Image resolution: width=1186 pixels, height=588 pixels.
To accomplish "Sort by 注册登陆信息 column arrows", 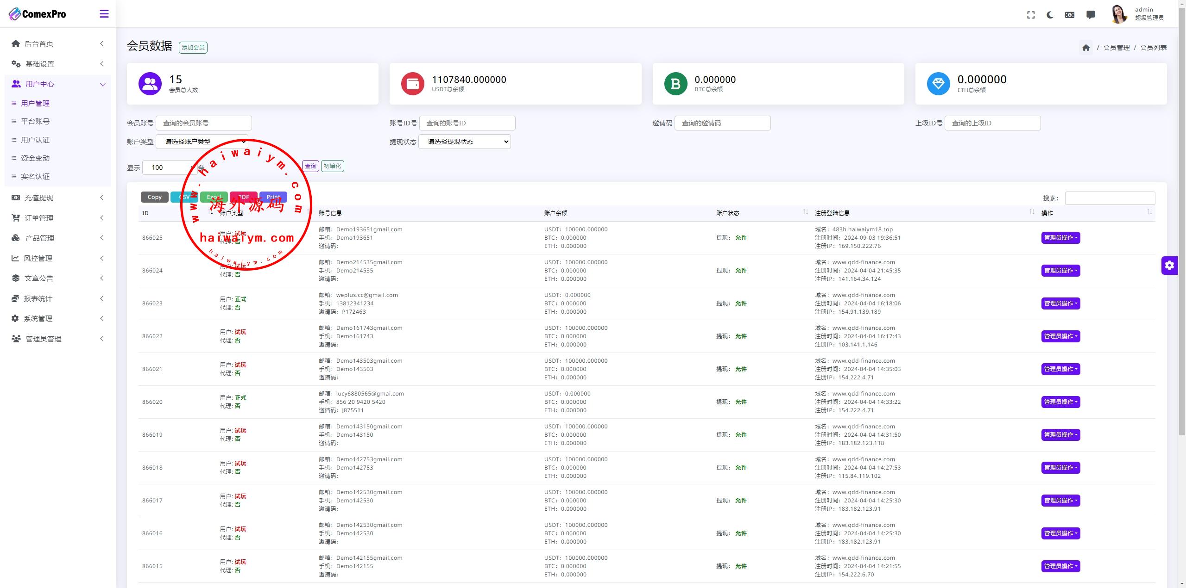I will [x=1032, y=212].
